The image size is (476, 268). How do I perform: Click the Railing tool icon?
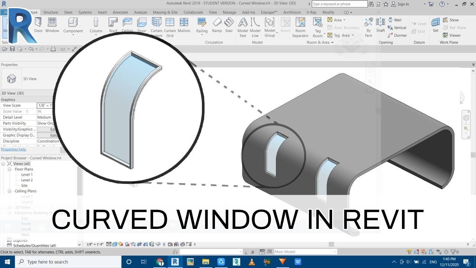point(202,22)
